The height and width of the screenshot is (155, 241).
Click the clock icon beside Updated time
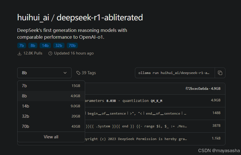50,53
